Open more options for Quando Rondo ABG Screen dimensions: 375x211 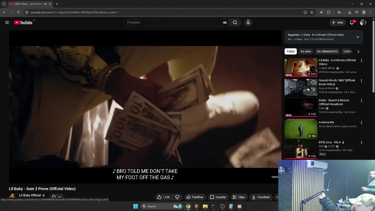click(x=361, y=81)
